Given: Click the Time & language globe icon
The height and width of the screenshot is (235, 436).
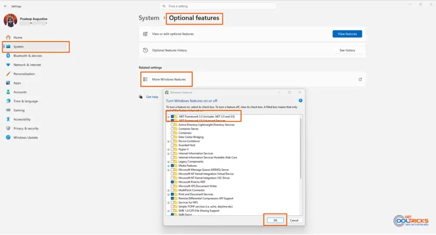Looking at the screenshot, I should (x=8, y=101).
